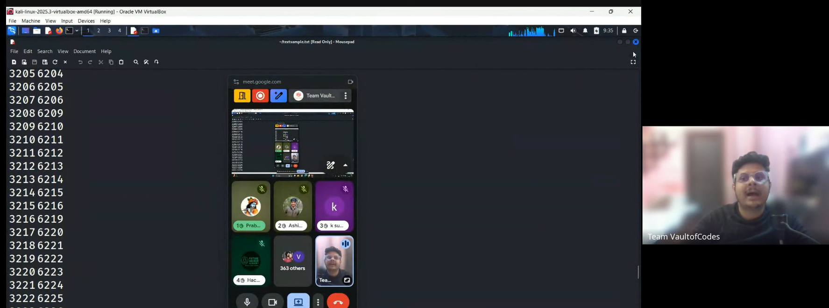Open VirtualBox Machine menu
Image resolution: width=829 pixels, height=308 pixels.
[x=31, y=21]
